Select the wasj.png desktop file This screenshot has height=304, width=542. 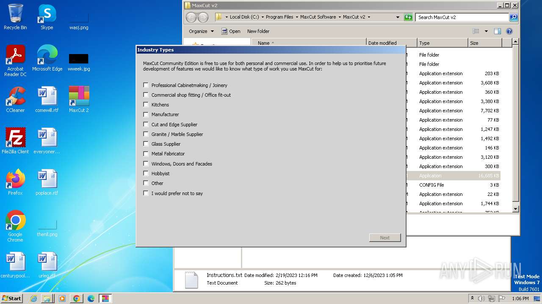[79, 20]
